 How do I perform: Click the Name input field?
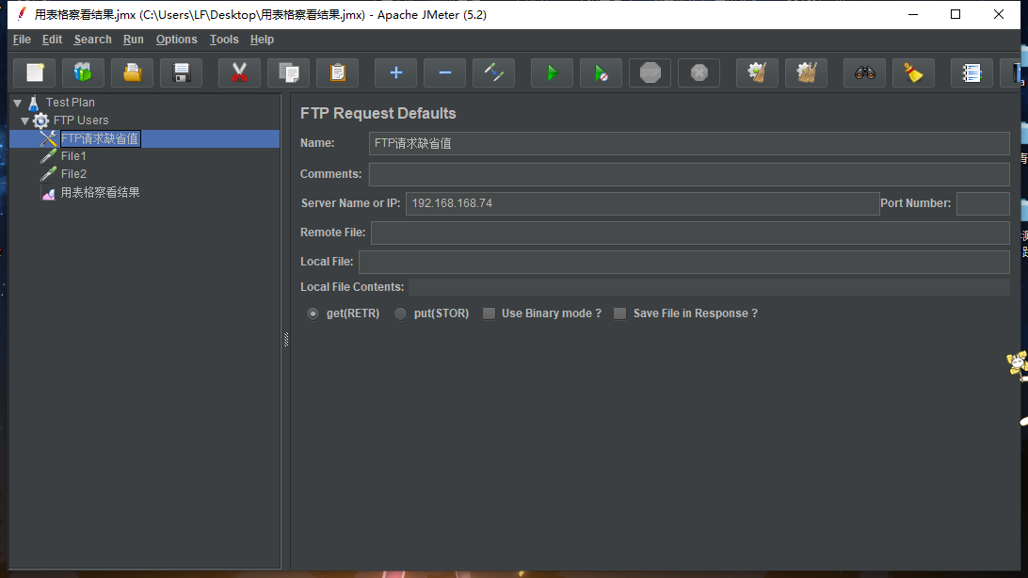[x=689, y=143]
